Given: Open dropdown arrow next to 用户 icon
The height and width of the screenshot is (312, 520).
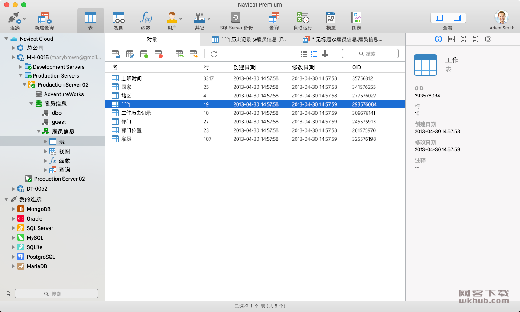Looking at the screenshot, I should point(181,19).
